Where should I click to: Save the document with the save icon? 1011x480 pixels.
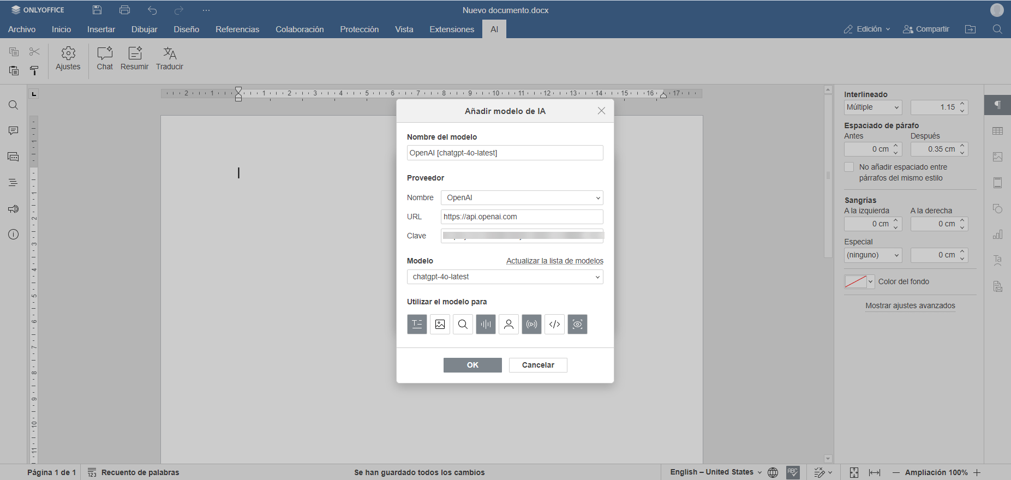pyautogui.click(x=97, y=10)
